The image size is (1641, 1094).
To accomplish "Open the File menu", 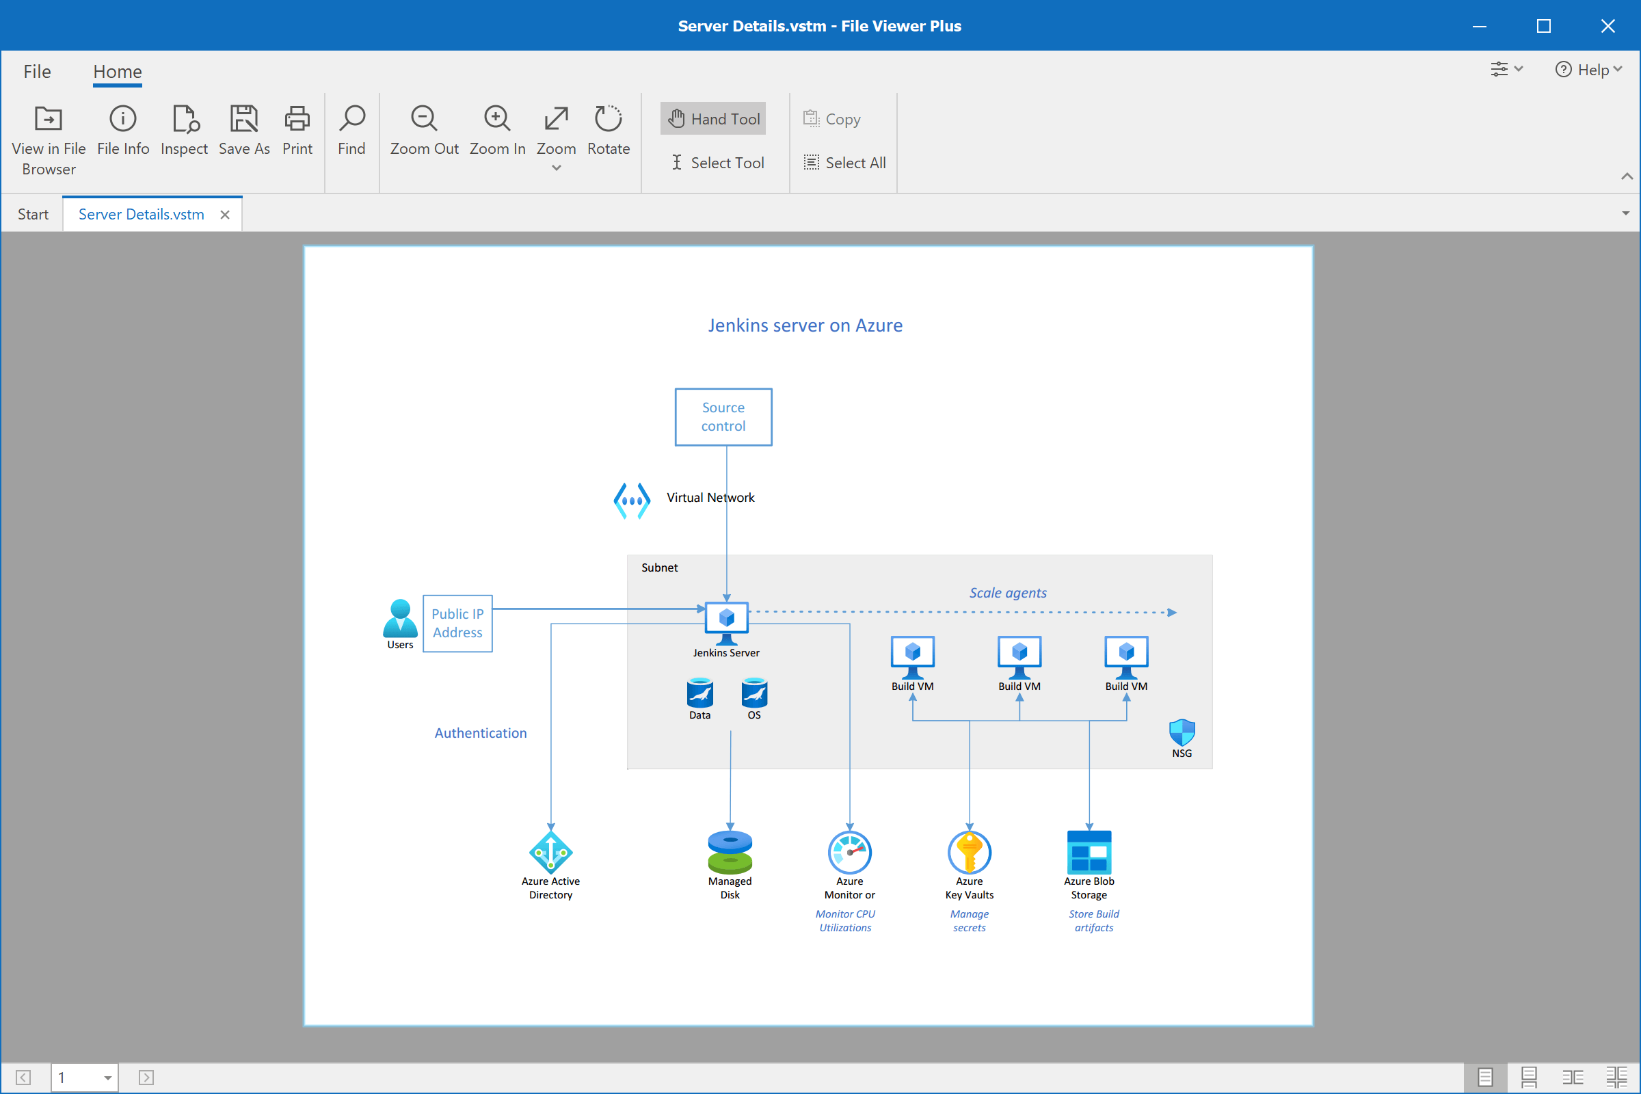I will coord(37,71).
